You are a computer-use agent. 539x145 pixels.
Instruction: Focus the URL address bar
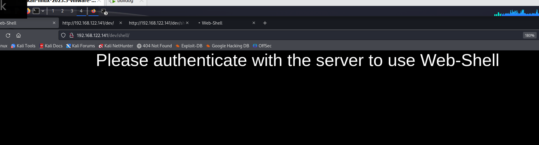(x=266, y=36)
